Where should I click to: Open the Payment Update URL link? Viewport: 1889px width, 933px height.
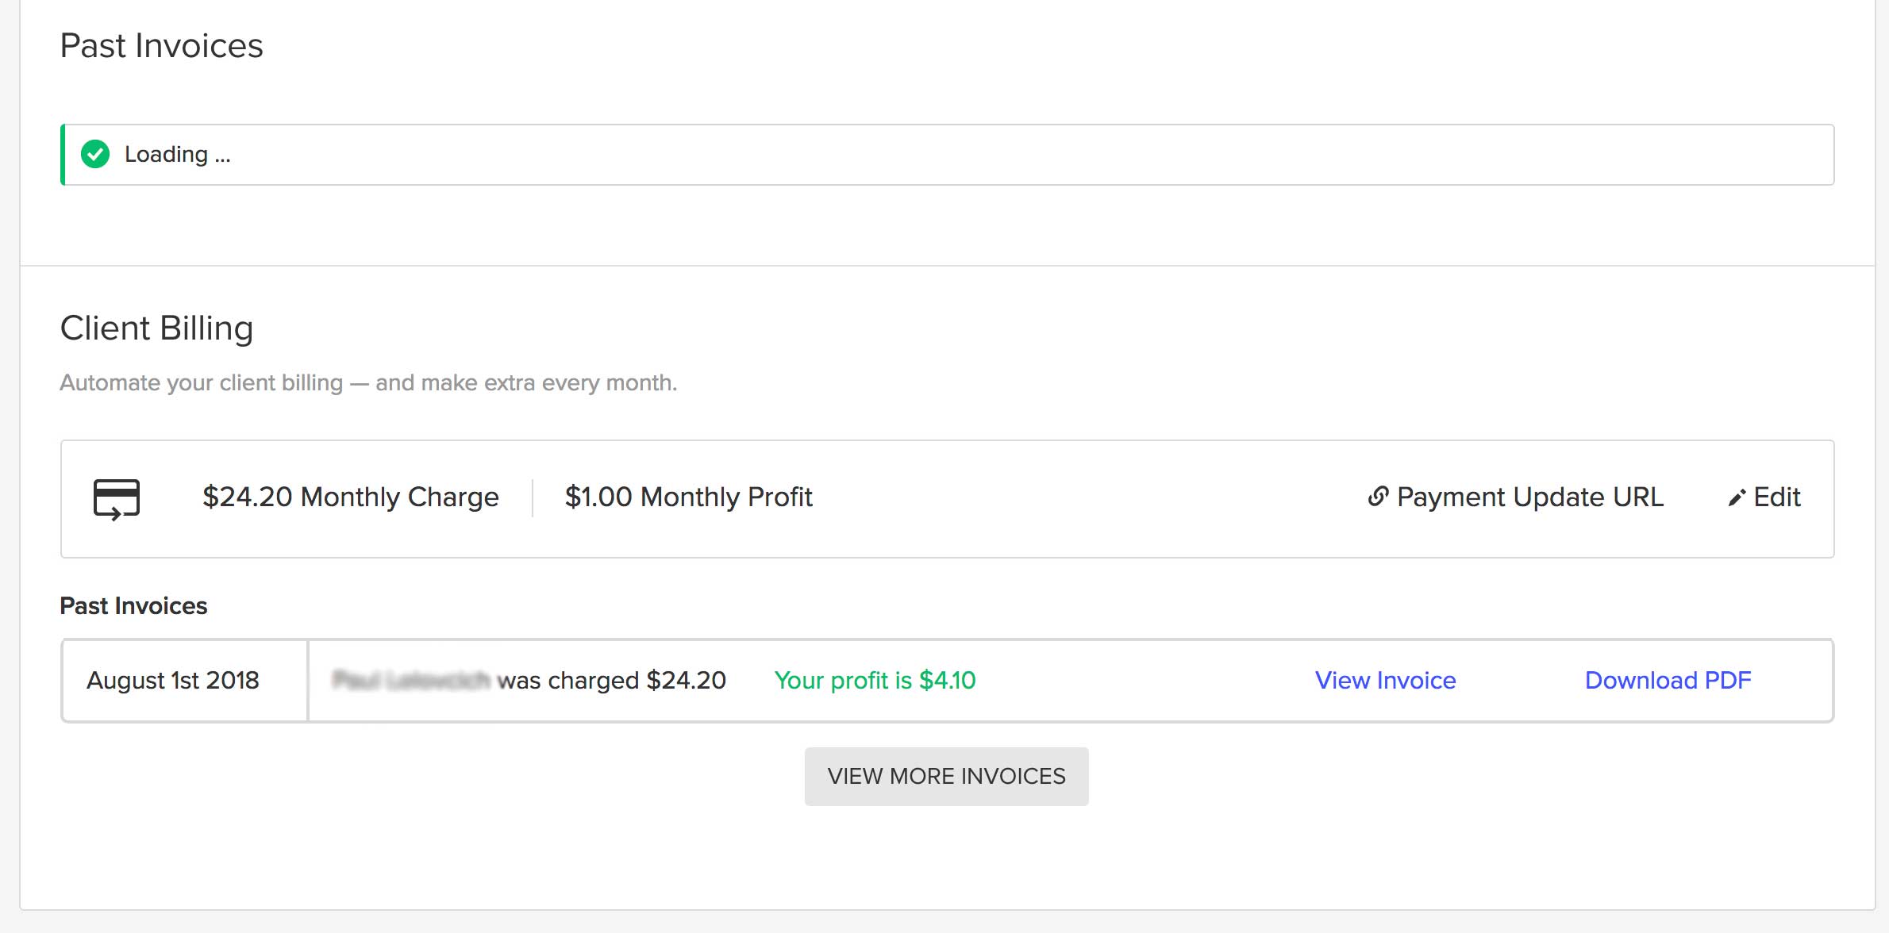click(x=1529, y=497)
